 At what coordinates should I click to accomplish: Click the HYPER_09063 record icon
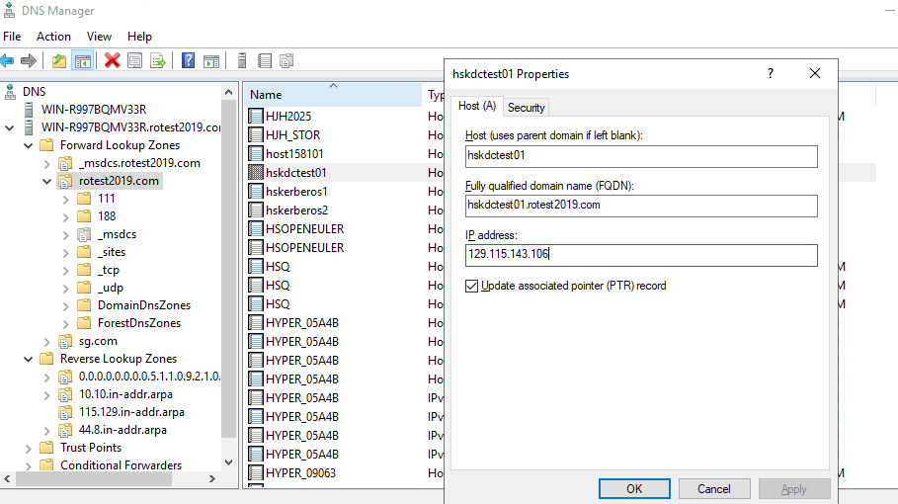click(256, 473)
